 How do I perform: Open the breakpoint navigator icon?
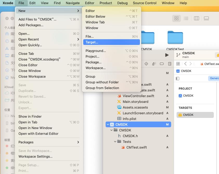162,64
